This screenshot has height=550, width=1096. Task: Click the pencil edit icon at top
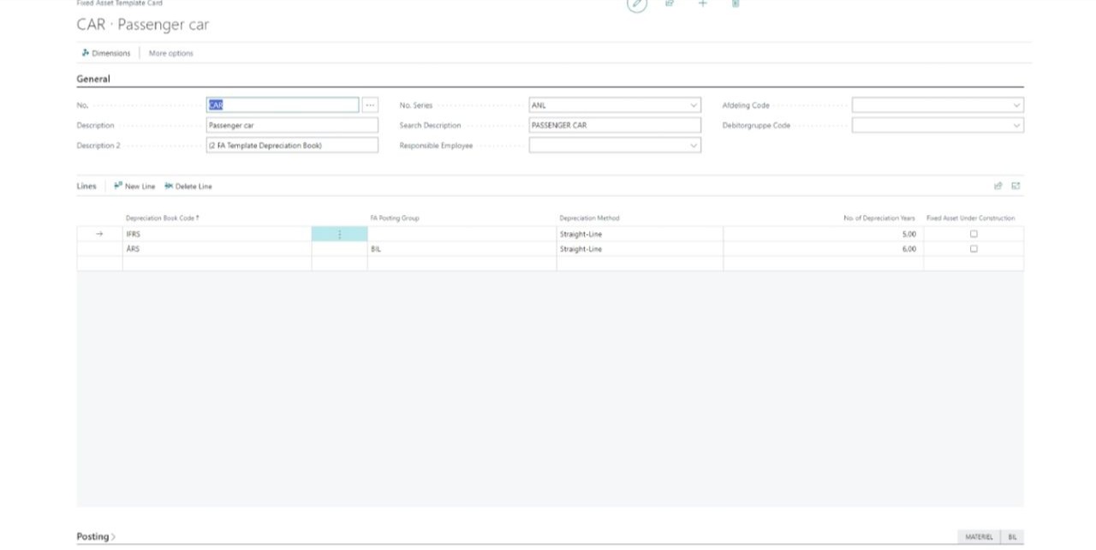click(x=636, y=4)
